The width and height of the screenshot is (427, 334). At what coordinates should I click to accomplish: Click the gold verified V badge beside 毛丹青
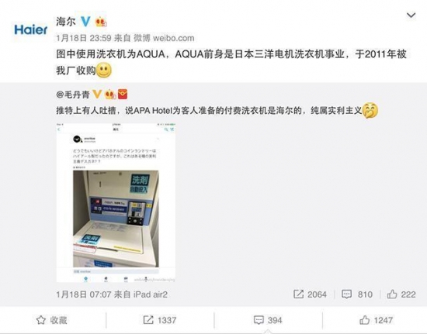point(97,95)
